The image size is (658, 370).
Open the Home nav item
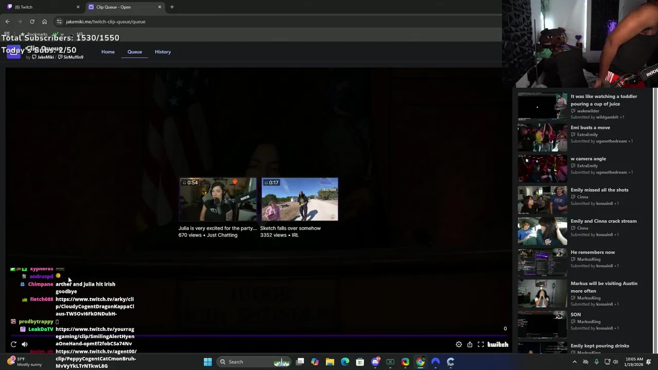click(108, 52)
